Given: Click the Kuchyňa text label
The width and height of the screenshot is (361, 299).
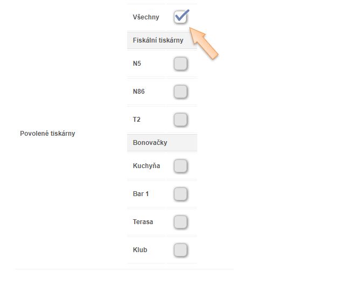Looking at the screenshot, I should click(147, 166).
